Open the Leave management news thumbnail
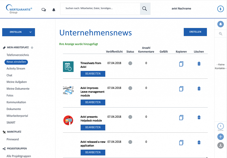This screenshot has width=227, height=158. point(68,90)
